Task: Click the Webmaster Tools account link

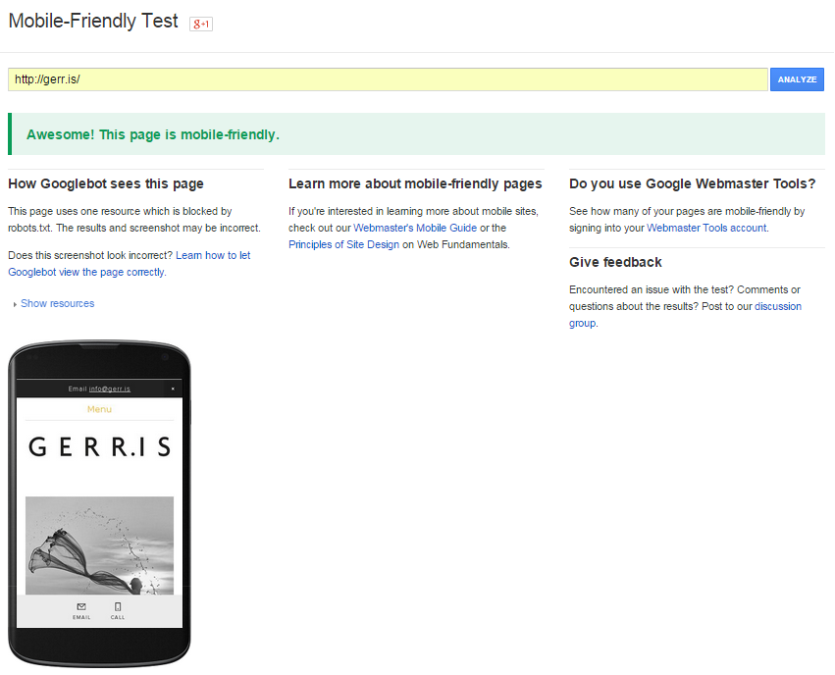Action: point(705,228)
